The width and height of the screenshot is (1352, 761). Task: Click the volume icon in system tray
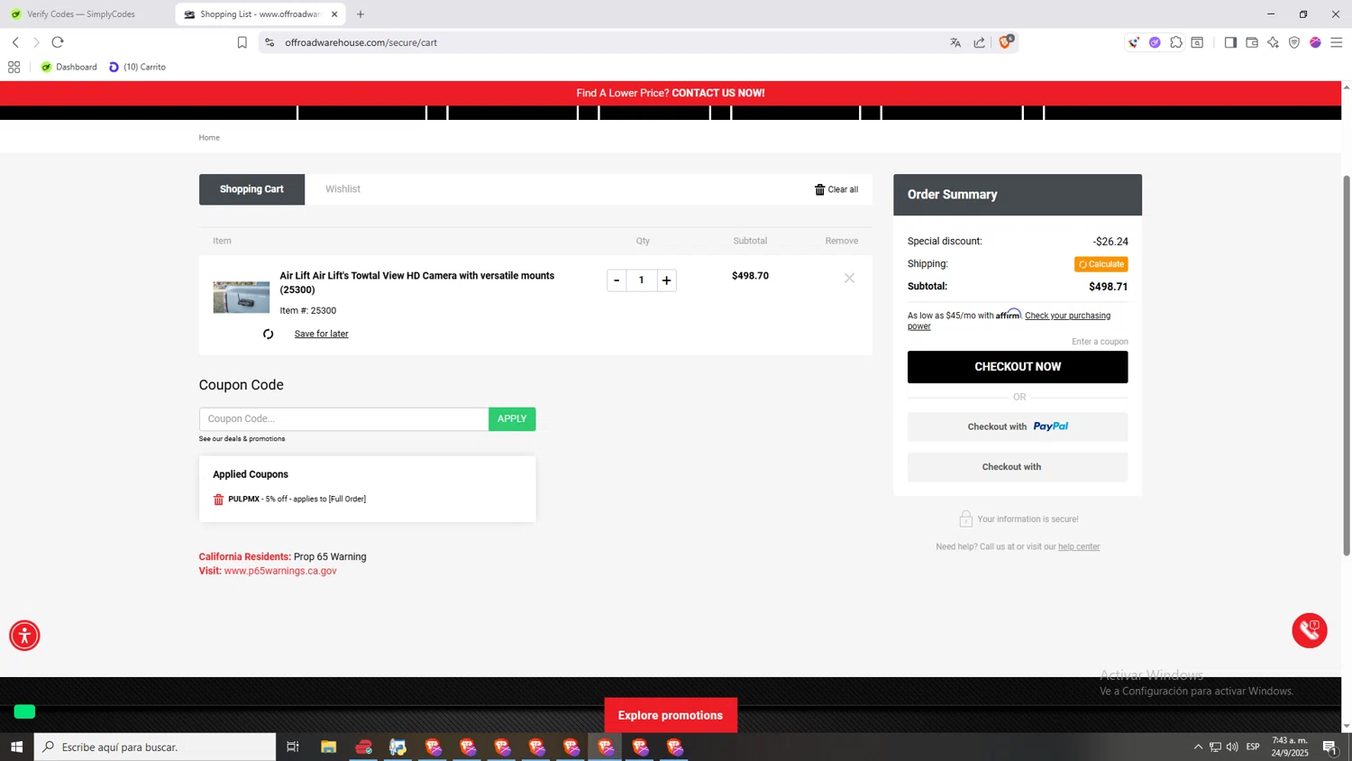click(1232, 747)
